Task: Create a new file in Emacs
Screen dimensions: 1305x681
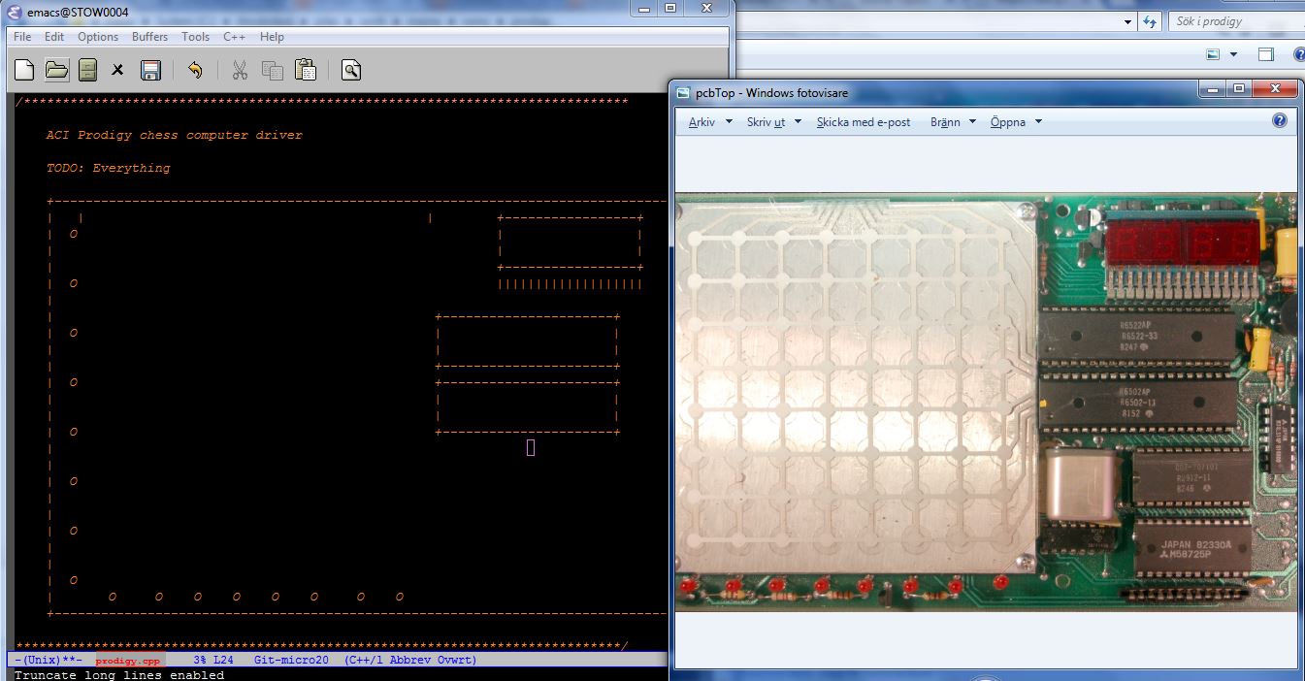Action: (x=21, y=69)
